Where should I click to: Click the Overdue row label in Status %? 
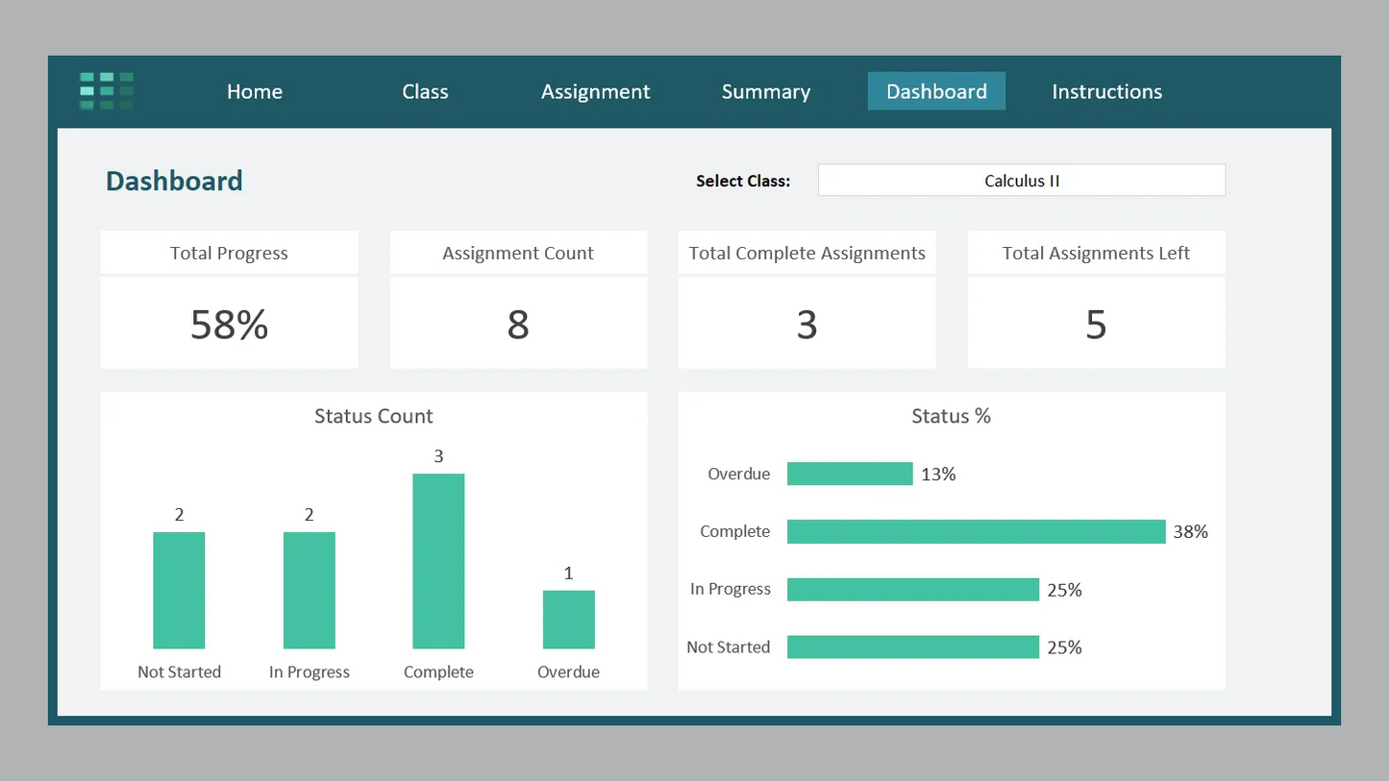pos(739,474)
